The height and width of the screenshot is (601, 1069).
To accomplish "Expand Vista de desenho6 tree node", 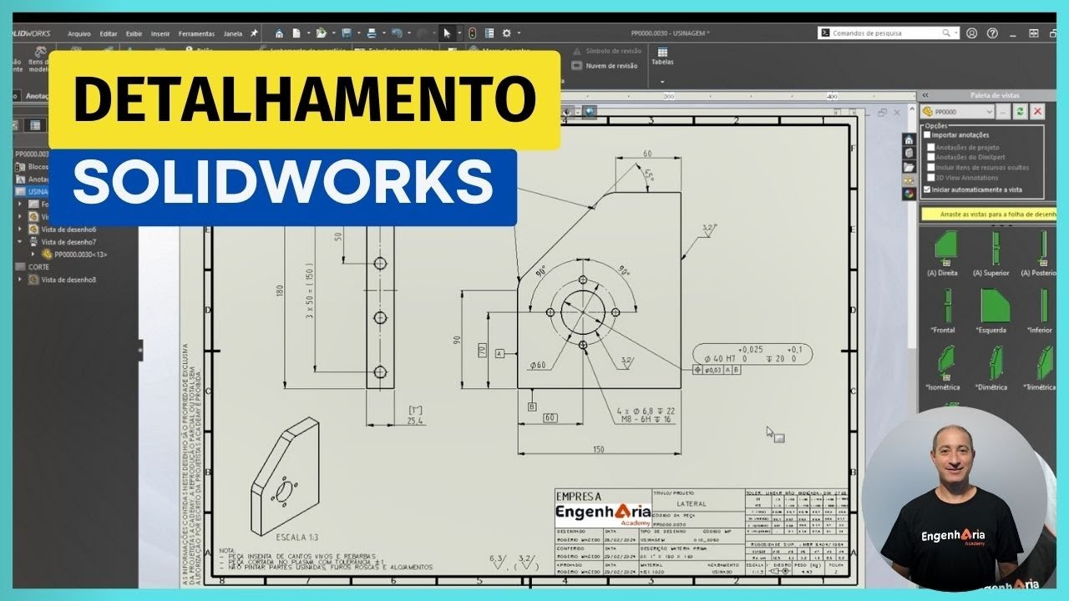I will coord(20,229).
